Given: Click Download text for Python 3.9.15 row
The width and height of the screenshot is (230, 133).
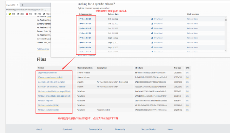Looking at the screenshot, I should (x=158, y=19).
